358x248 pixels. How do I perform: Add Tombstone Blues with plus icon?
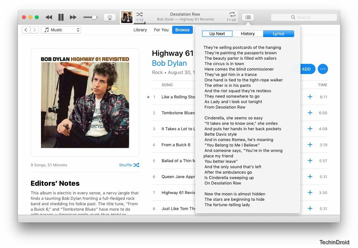(310, 113)
